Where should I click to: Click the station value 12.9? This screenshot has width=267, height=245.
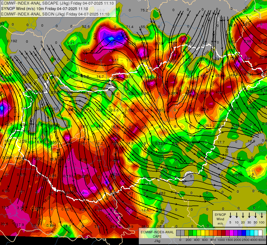[x=251, y=141]
